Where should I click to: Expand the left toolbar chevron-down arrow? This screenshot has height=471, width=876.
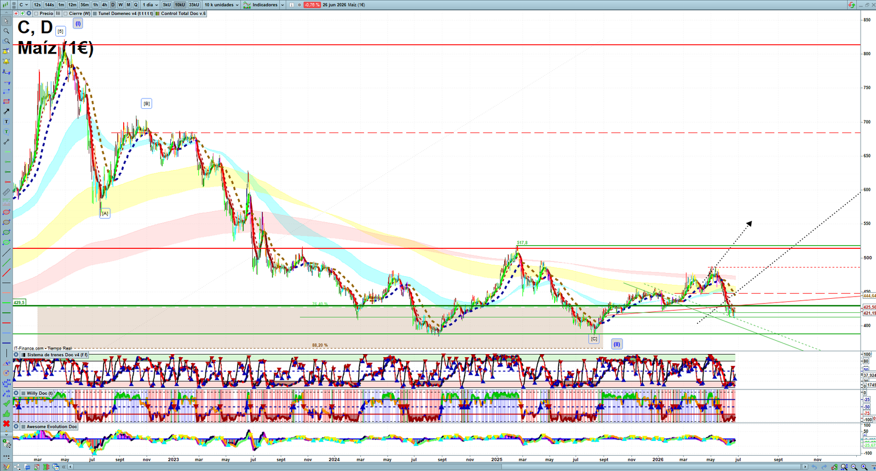(x=7, y=434)
